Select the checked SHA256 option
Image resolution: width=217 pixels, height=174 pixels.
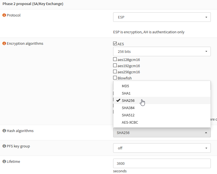128,101
